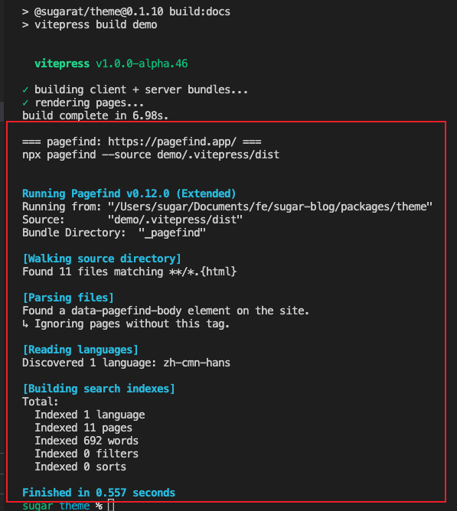
Task: Click the [Reading languages] heading
Action: click(80, 350)
